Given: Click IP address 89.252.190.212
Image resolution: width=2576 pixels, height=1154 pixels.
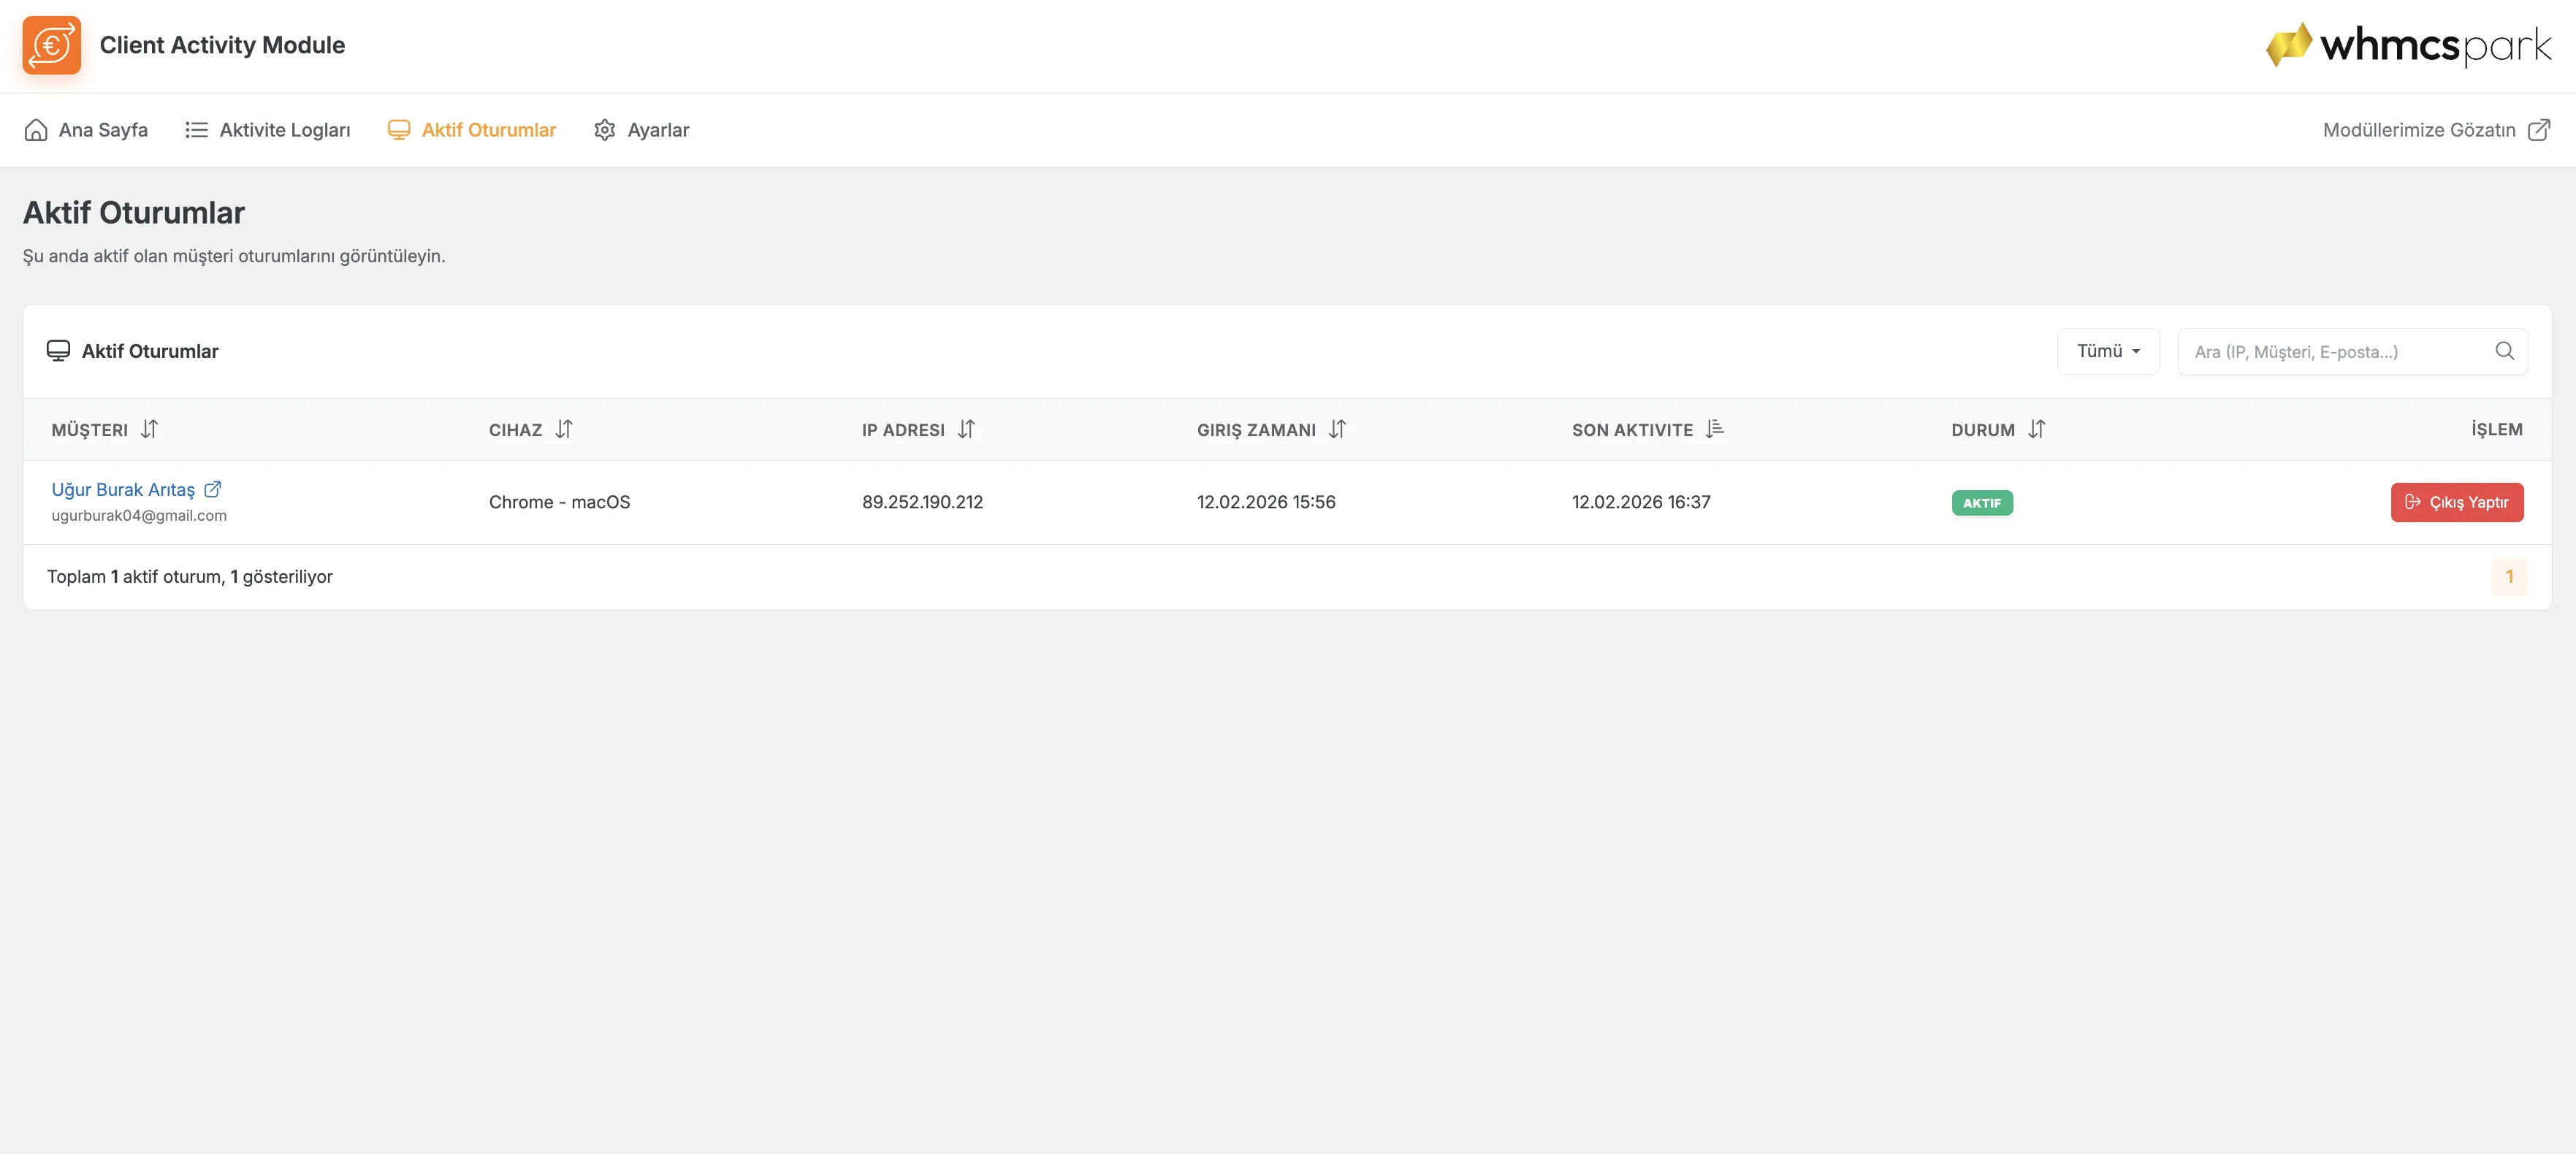Looking at the screenshot, I should 922,502.
